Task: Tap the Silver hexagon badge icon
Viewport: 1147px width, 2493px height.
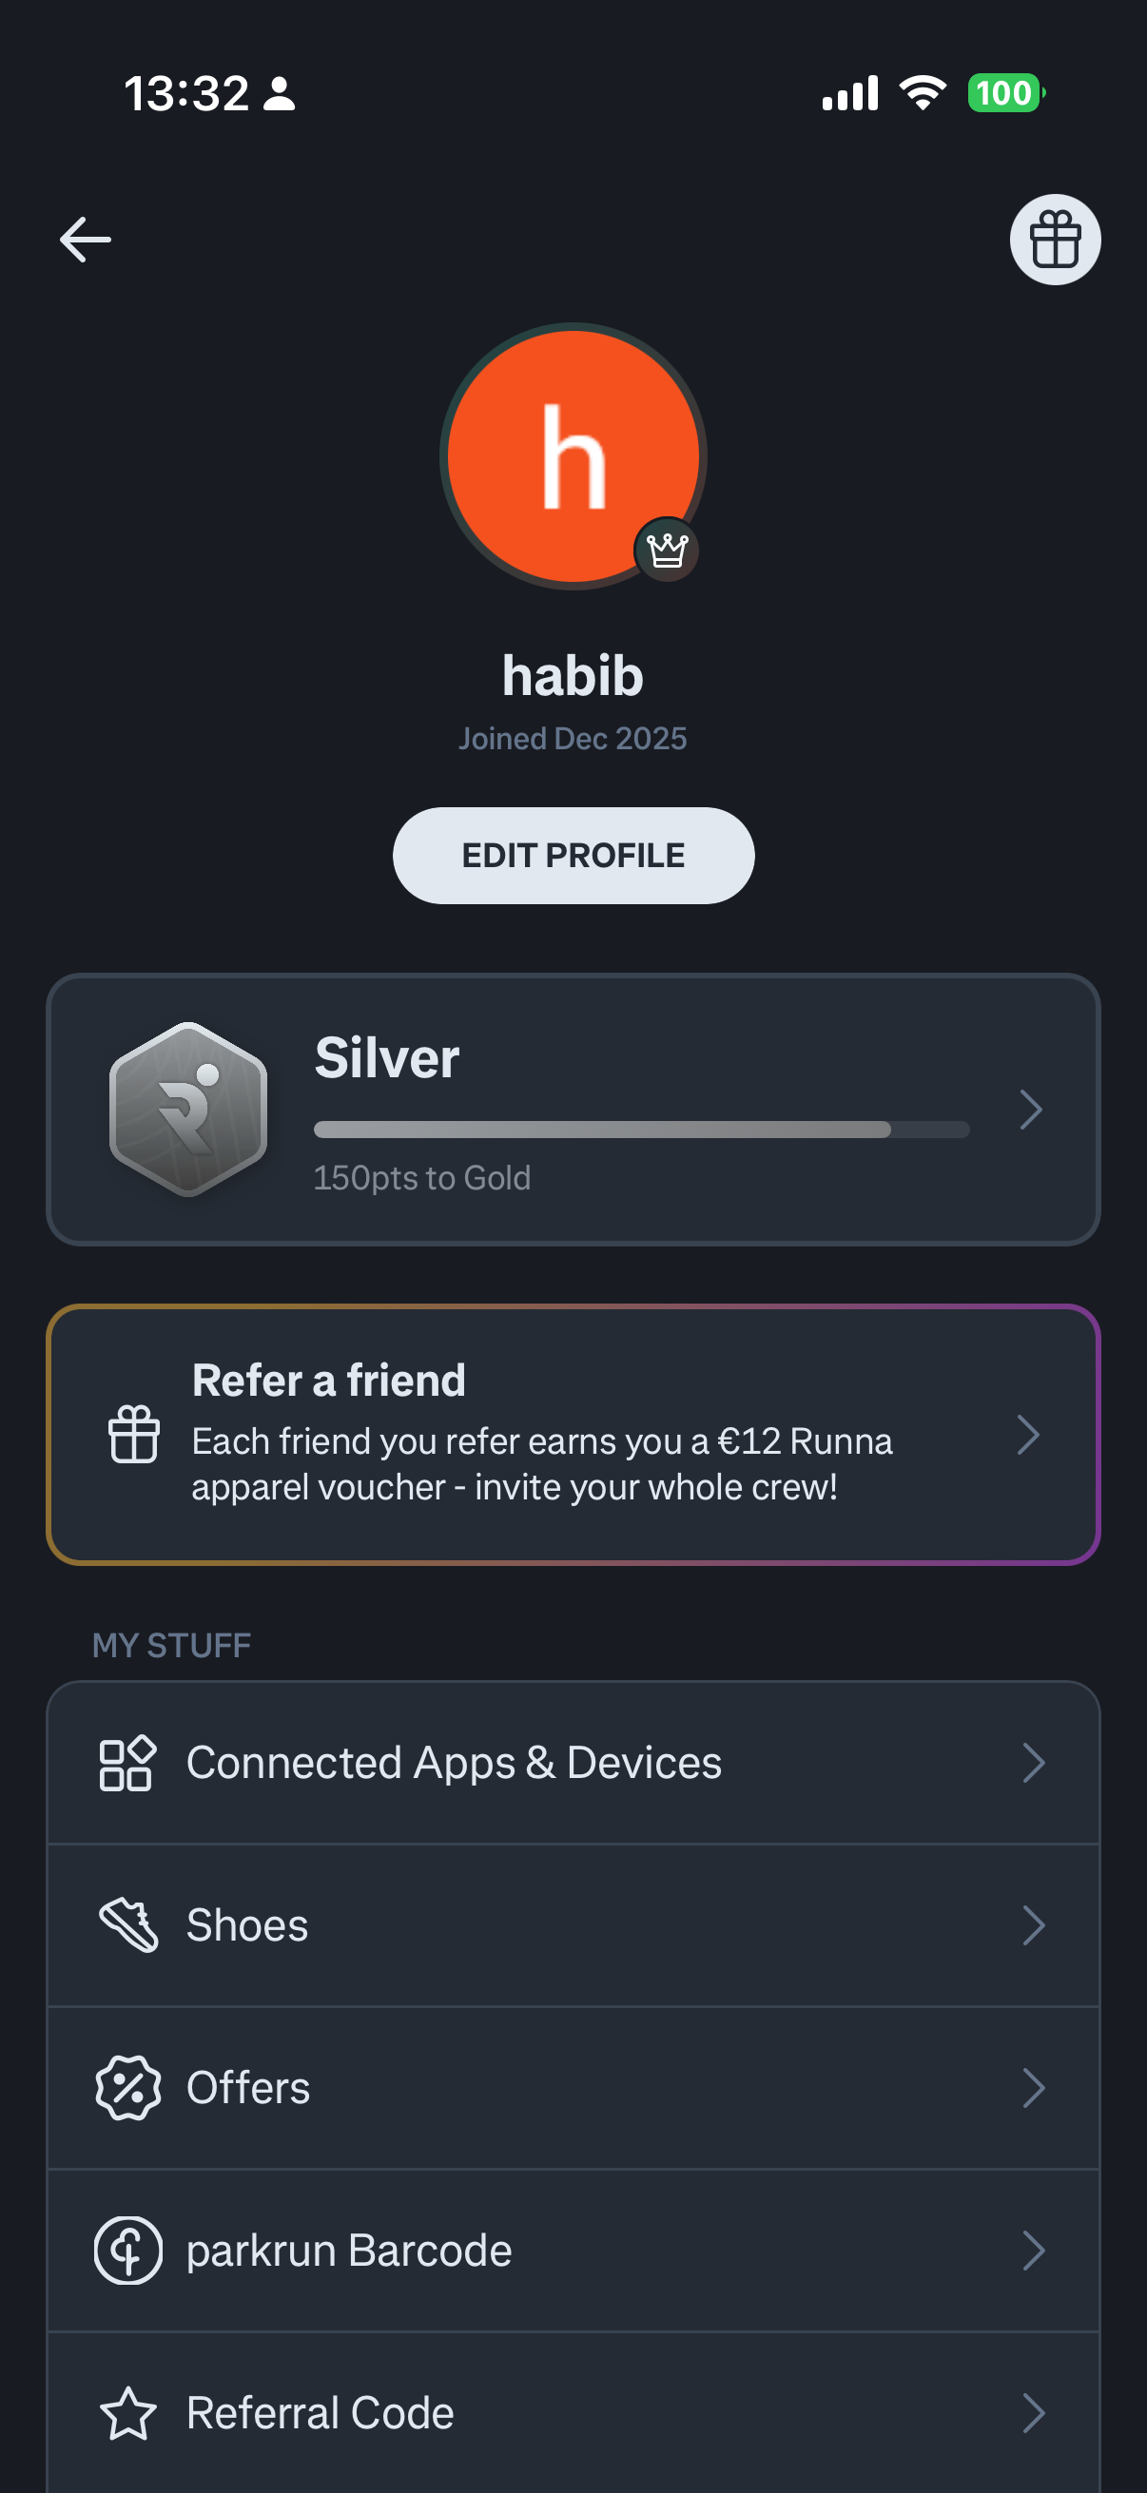Action: pyautogui.click(x=188, y=1109)
